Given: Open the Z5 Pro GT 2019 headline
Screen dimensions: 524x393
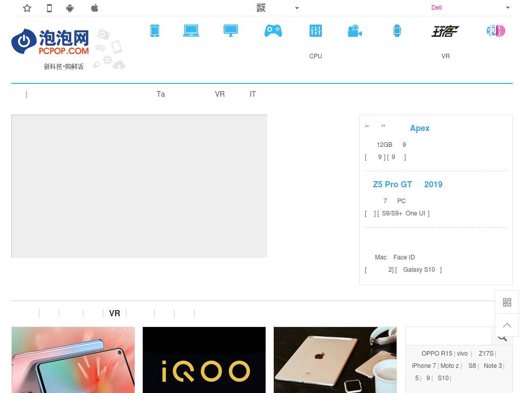Looking at the screenshot, I should 407,184.
